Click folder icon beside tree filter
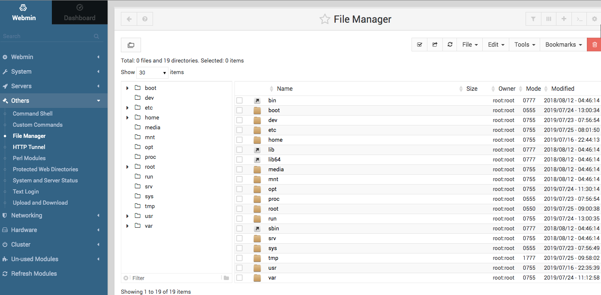 (x=226, y=278)
